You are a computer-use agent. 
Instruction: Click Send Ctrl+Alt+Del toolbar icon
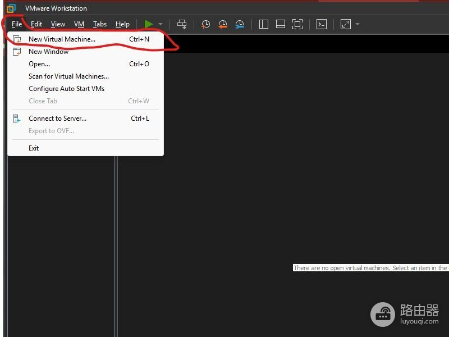[x=182, y=24]
